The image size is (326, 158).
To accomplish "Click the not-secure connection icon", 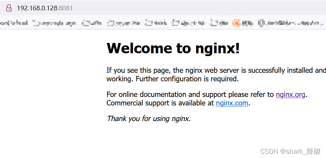I will pos(9,8).
